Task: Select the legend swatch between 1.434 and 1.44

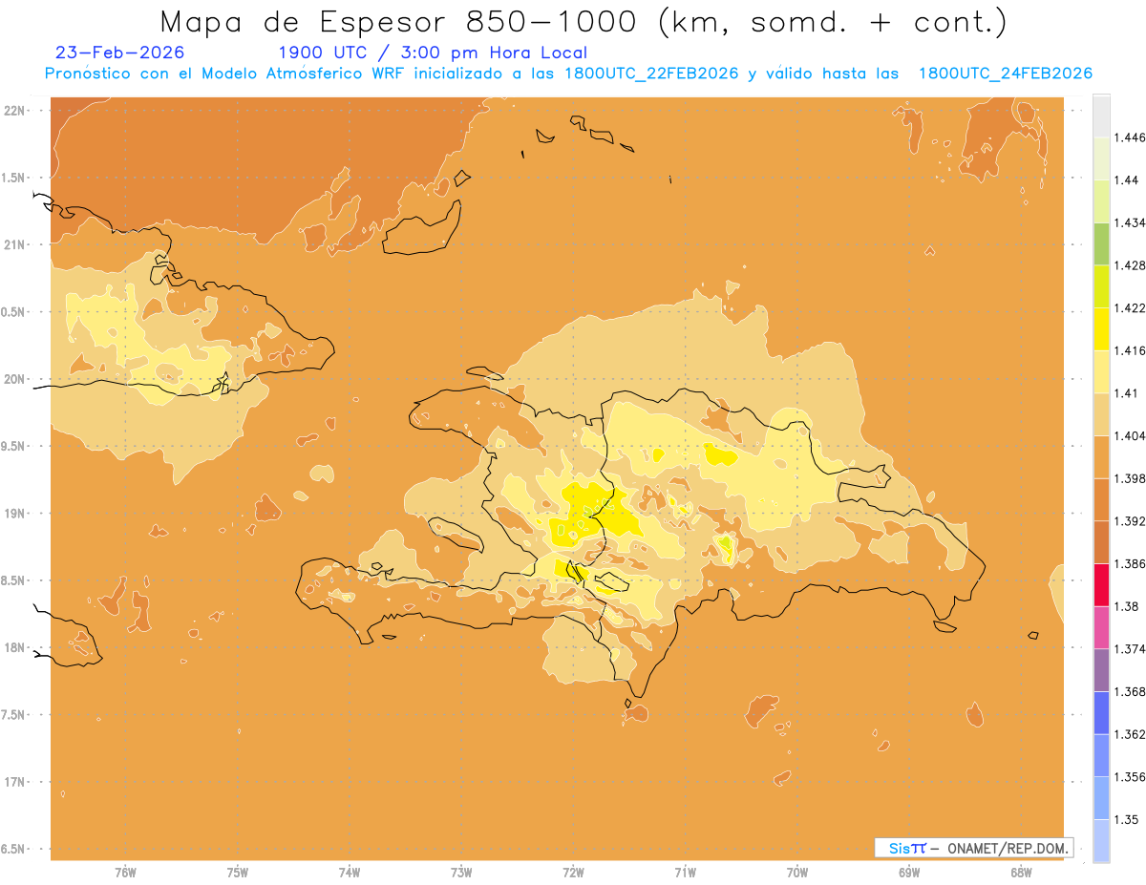Action: [x=1101, y=200]
